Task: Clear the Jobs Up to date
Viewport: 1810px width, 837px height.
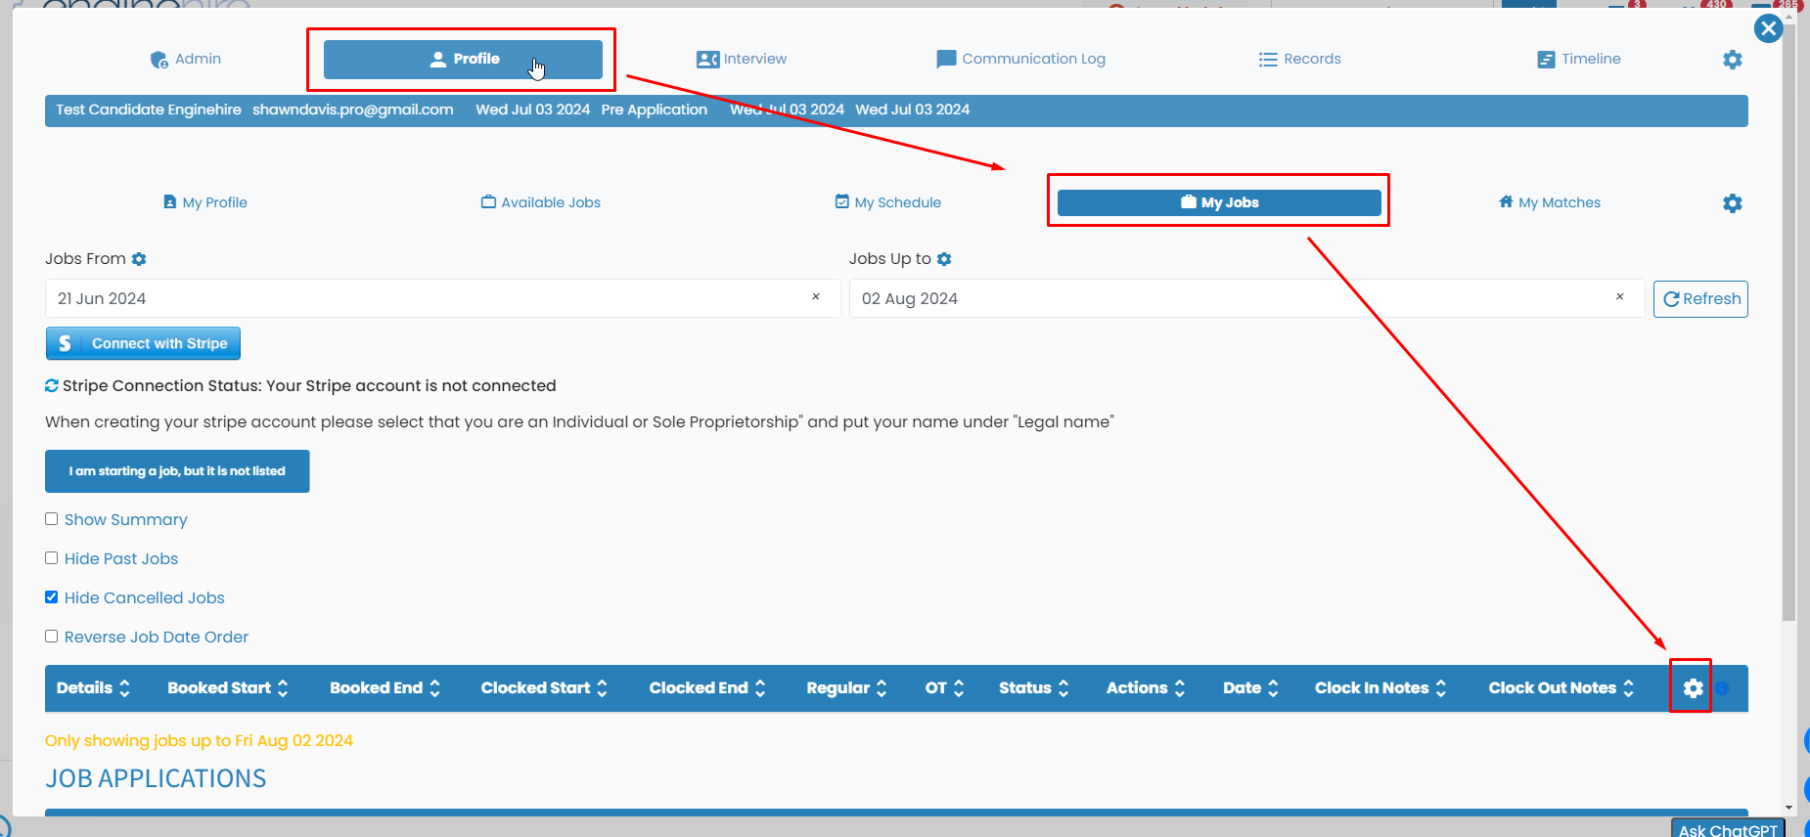Action: pyautogui.click(x=1620, y=297)
